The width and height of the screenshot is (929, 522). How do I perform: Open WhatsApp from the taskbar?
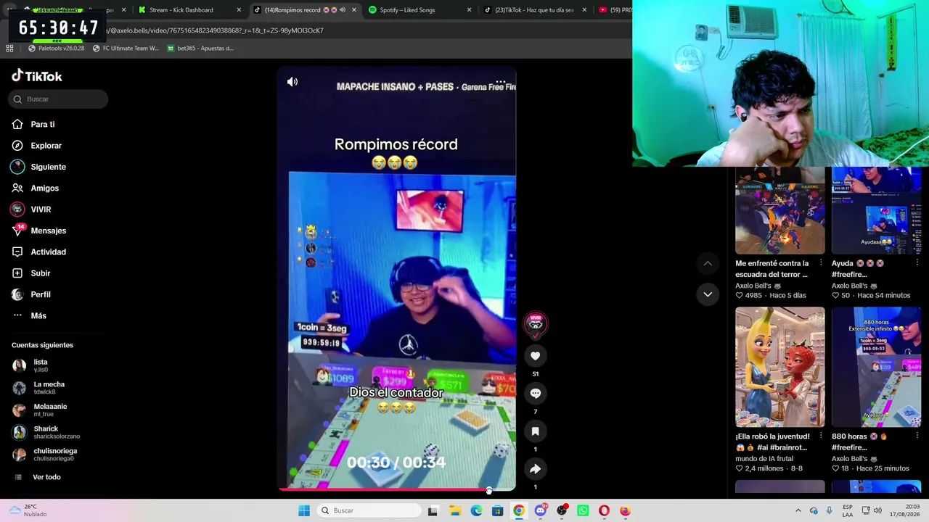point(583,511)
